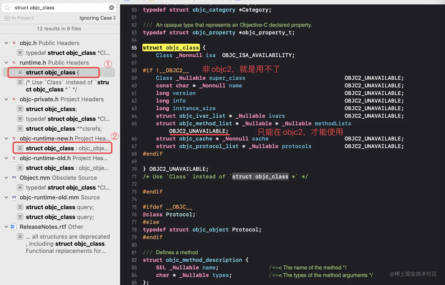Click the objc-runtime-old.mm source file icon
Screen dimensions: 445x285
tap(14, 197)
